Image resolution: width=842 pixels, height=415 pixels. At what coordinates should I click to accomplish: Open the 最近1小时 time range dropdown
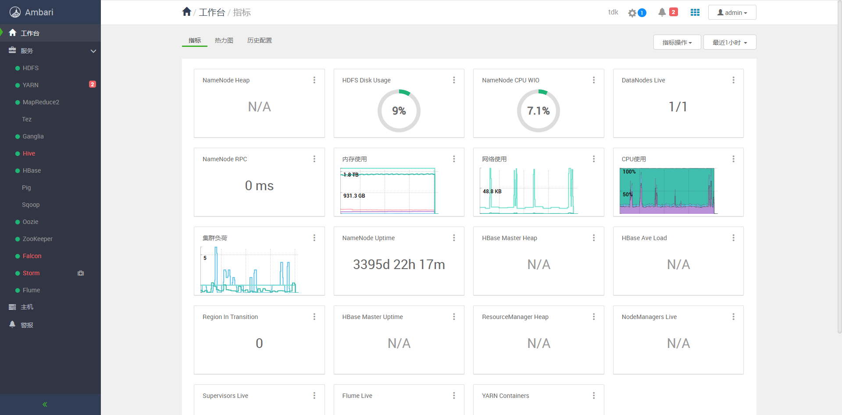pyautogui.click(x=730, y=43)
